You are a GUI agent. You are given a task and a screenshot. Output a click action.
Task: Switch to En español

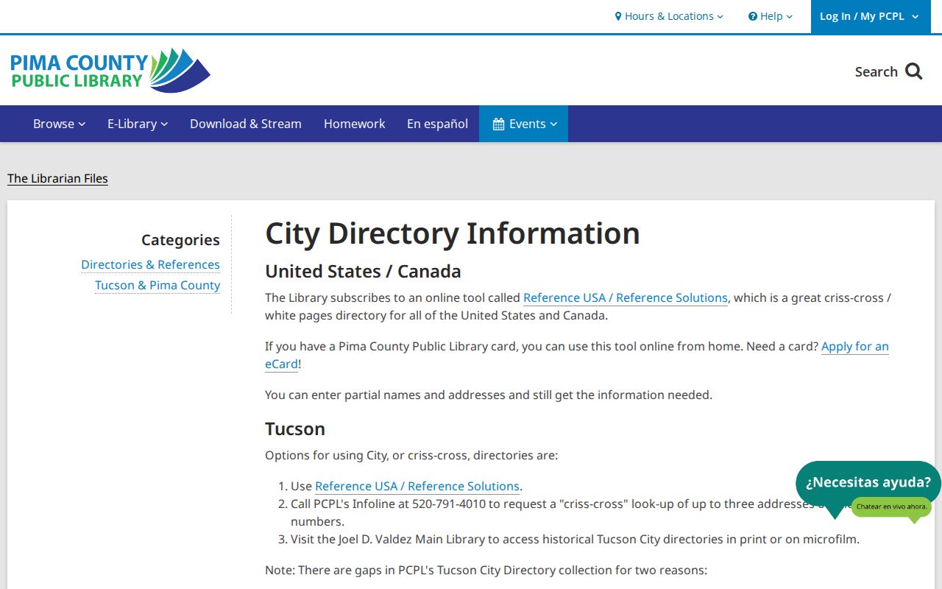pos(437,124)
